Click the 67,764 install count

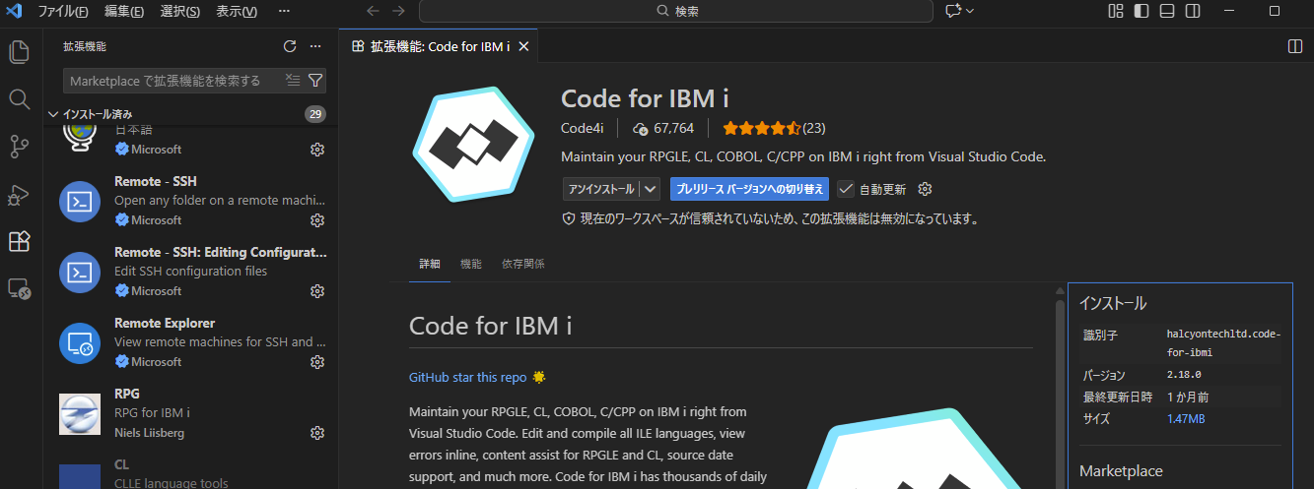tap(663, 128)
